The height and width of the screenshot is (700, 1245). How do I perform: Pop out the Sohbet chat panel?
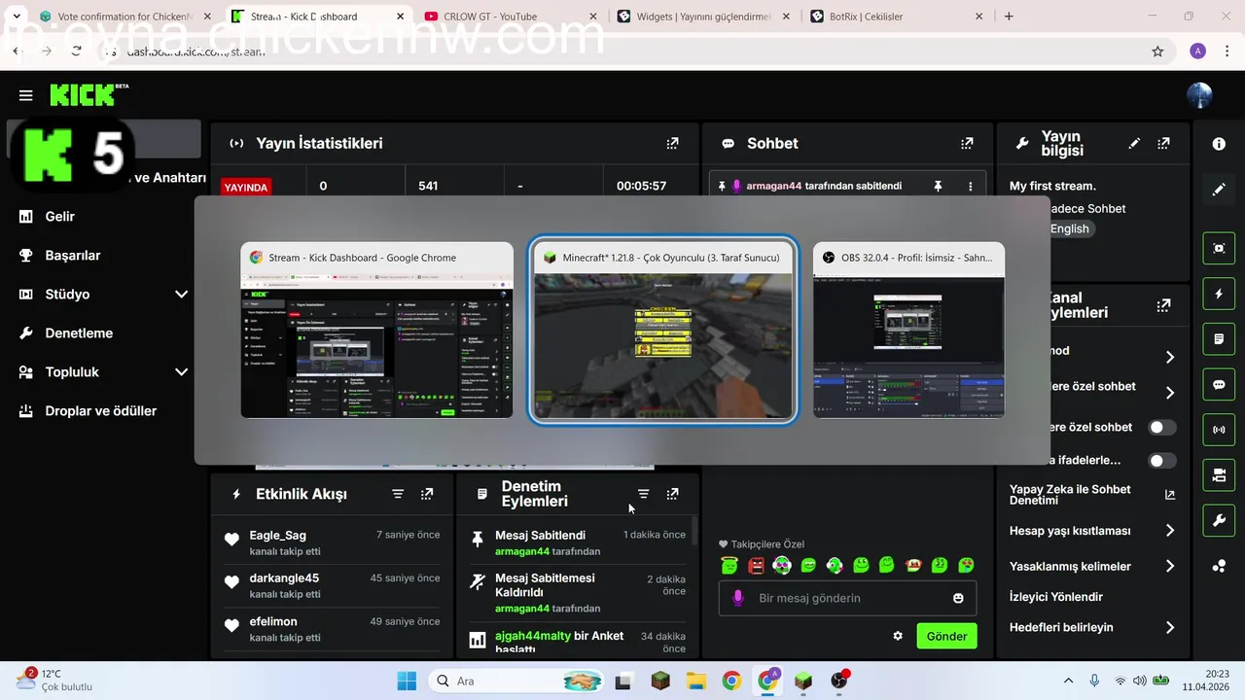tap(967, 143)
